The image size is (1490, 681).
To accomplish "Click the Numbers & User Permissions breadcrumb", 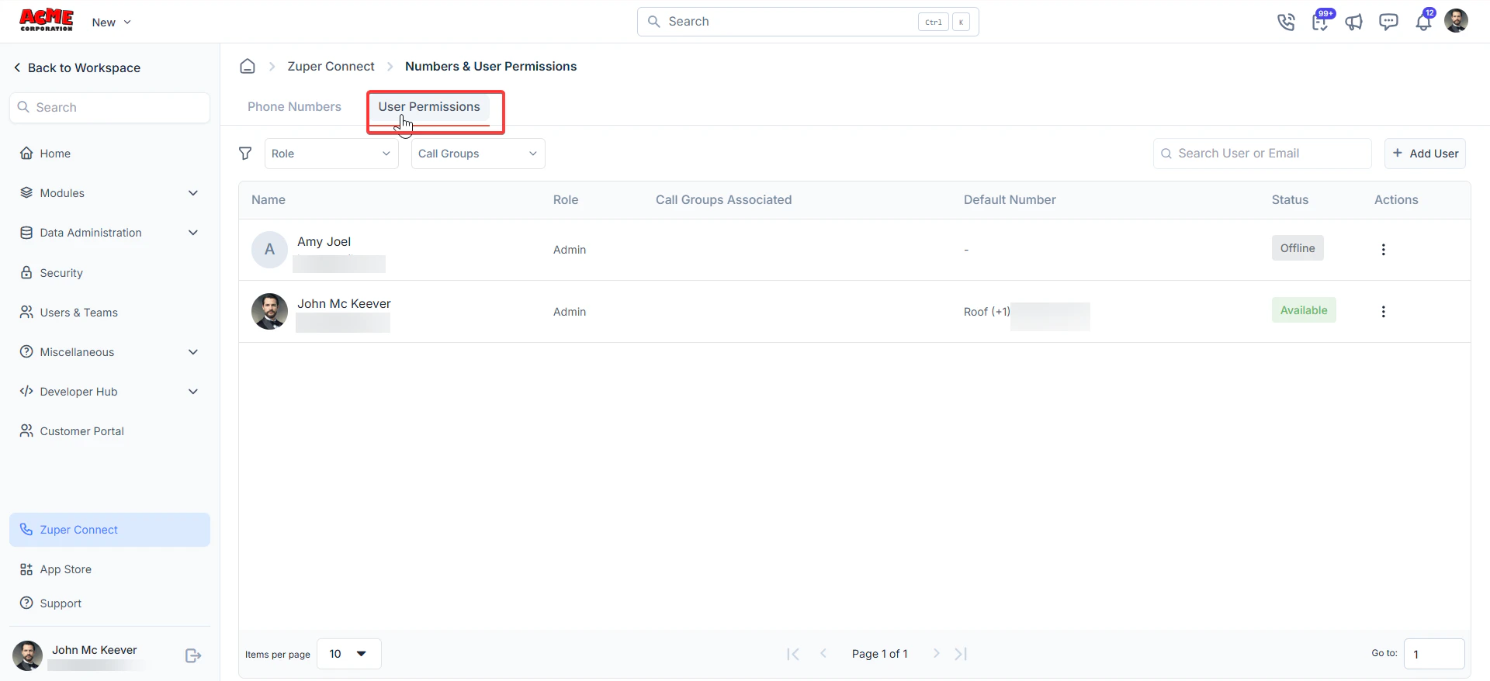I will coord(490,67).
